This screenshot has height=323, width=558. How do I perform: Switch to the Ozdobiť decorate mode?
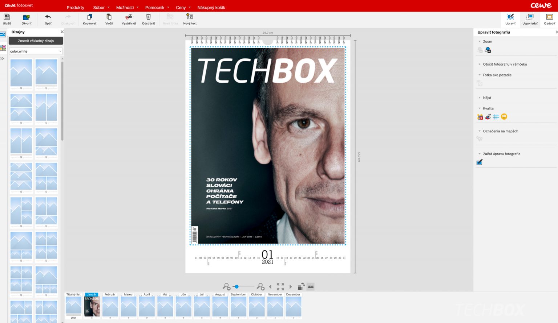(x=549, y=19)
